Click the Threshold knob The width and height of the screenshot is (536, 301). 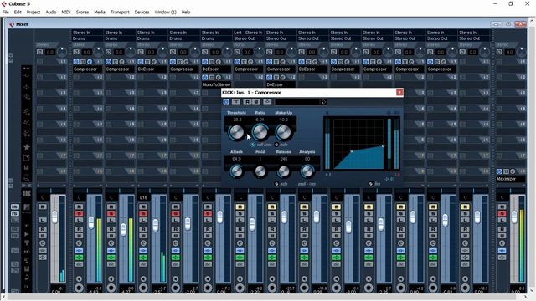pyautogui.click(x=236, y=132)
